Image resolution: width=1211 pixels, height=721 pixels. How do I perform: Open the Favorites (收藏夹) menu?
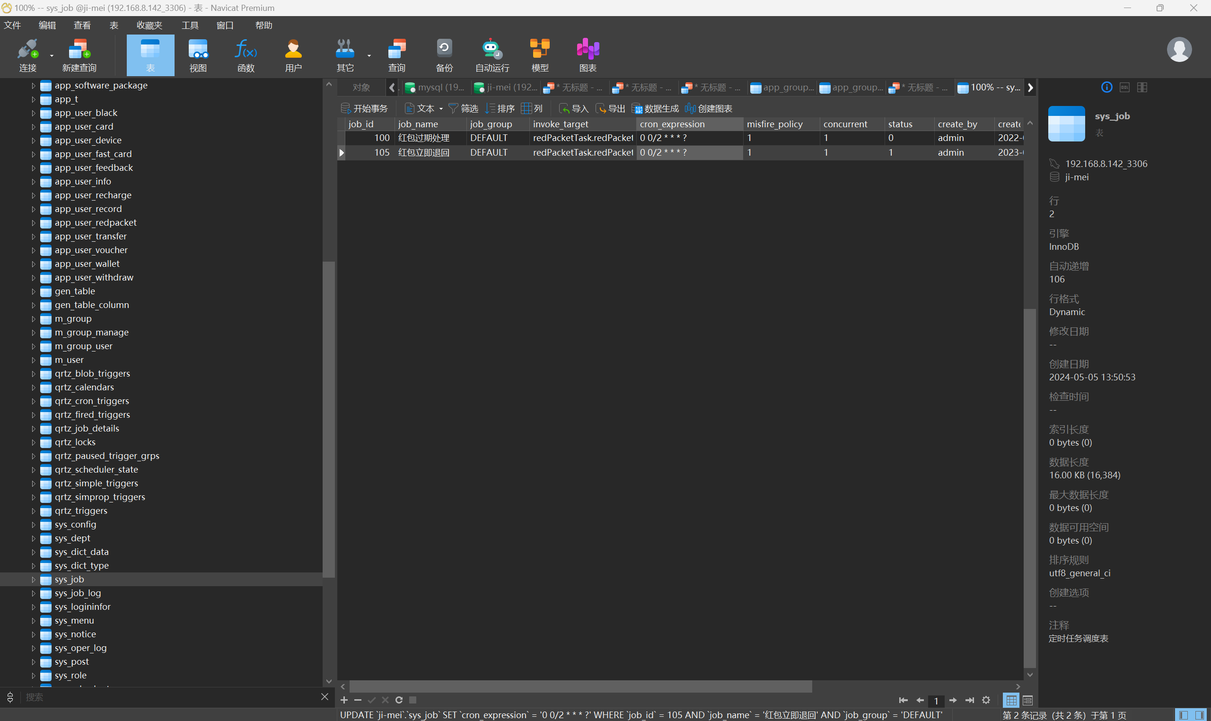[x=149, y=25]
